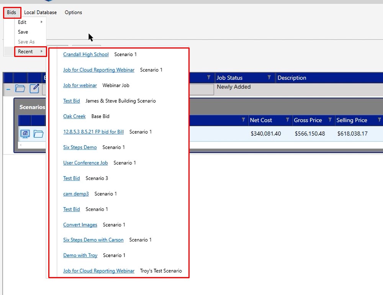Screen dimensions: 383x295
Task: Open the User Conference Job link
Action: 85,163
